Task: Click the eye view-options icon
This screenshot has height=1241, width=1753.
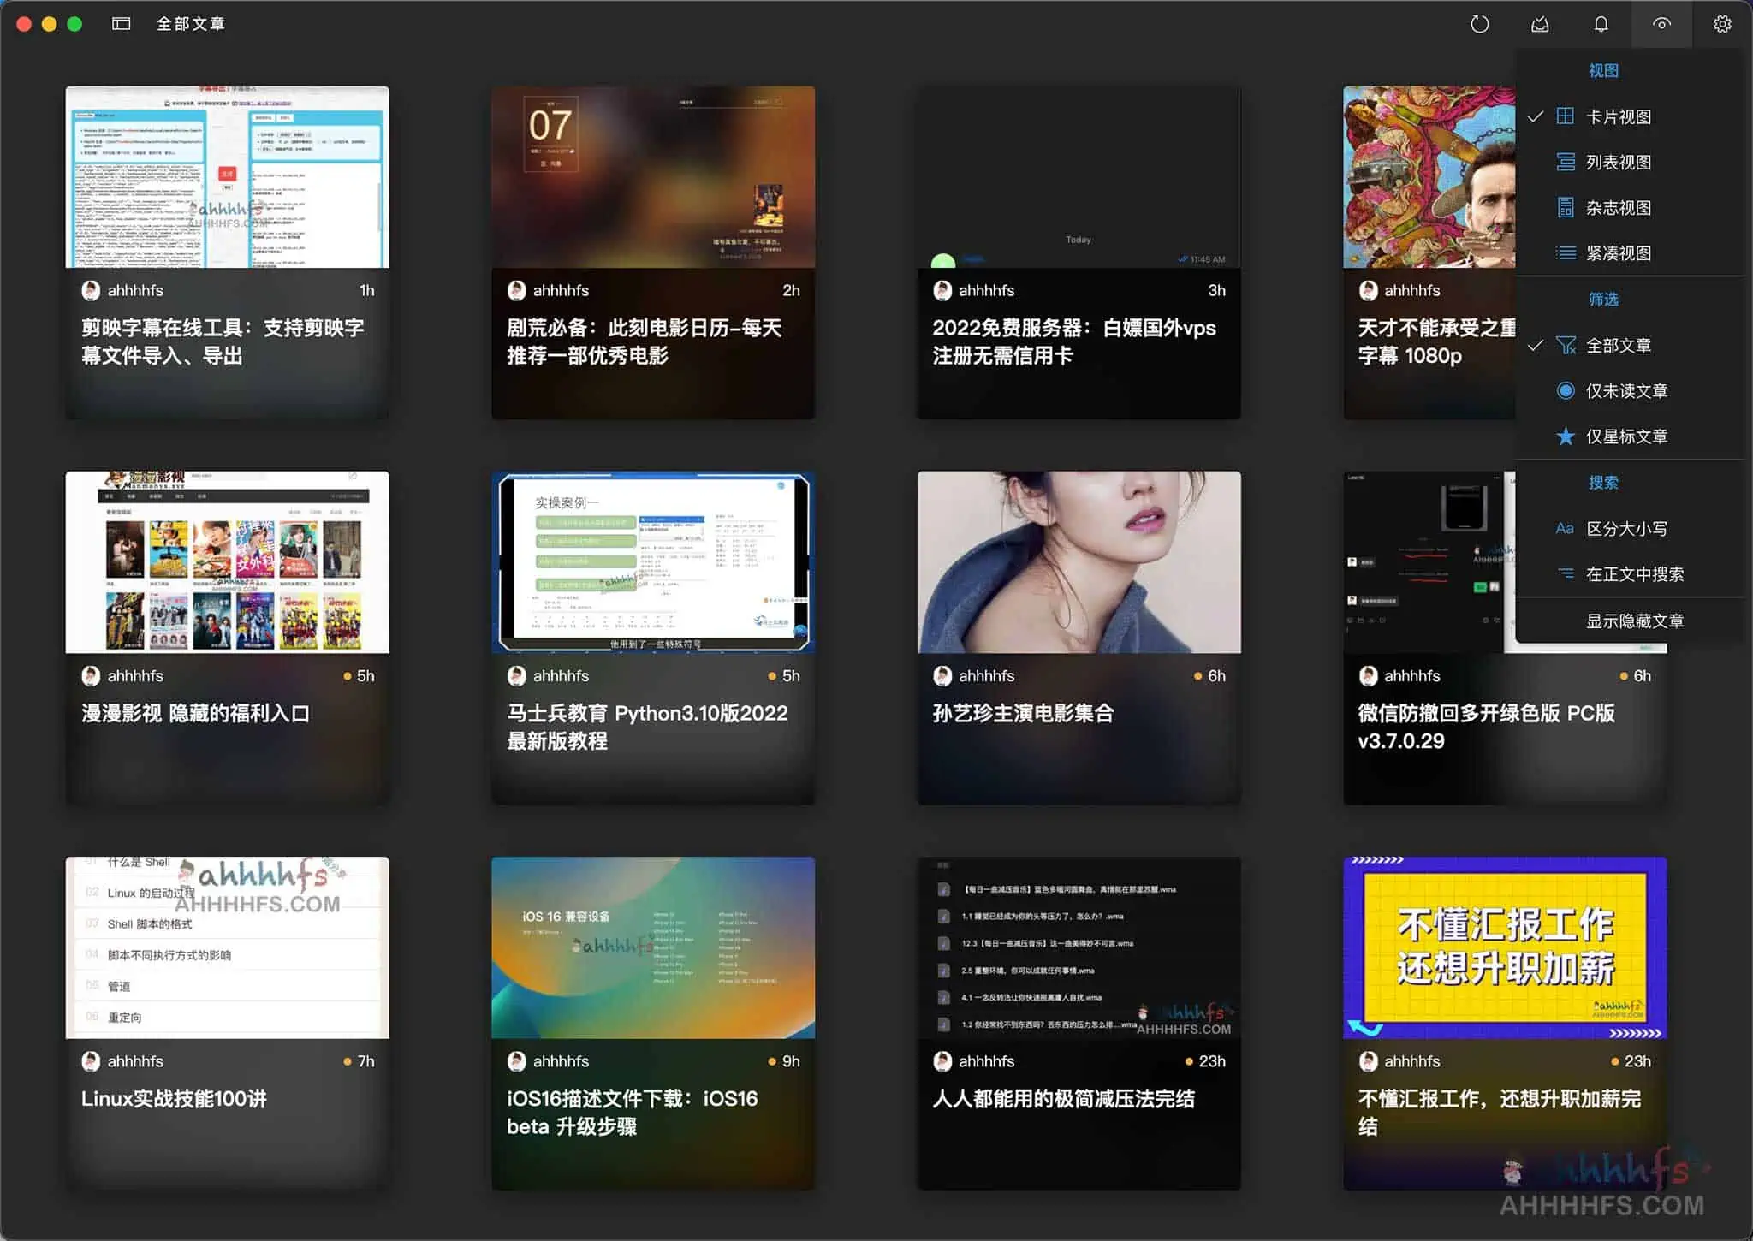Action: (x=1661, y=24)
